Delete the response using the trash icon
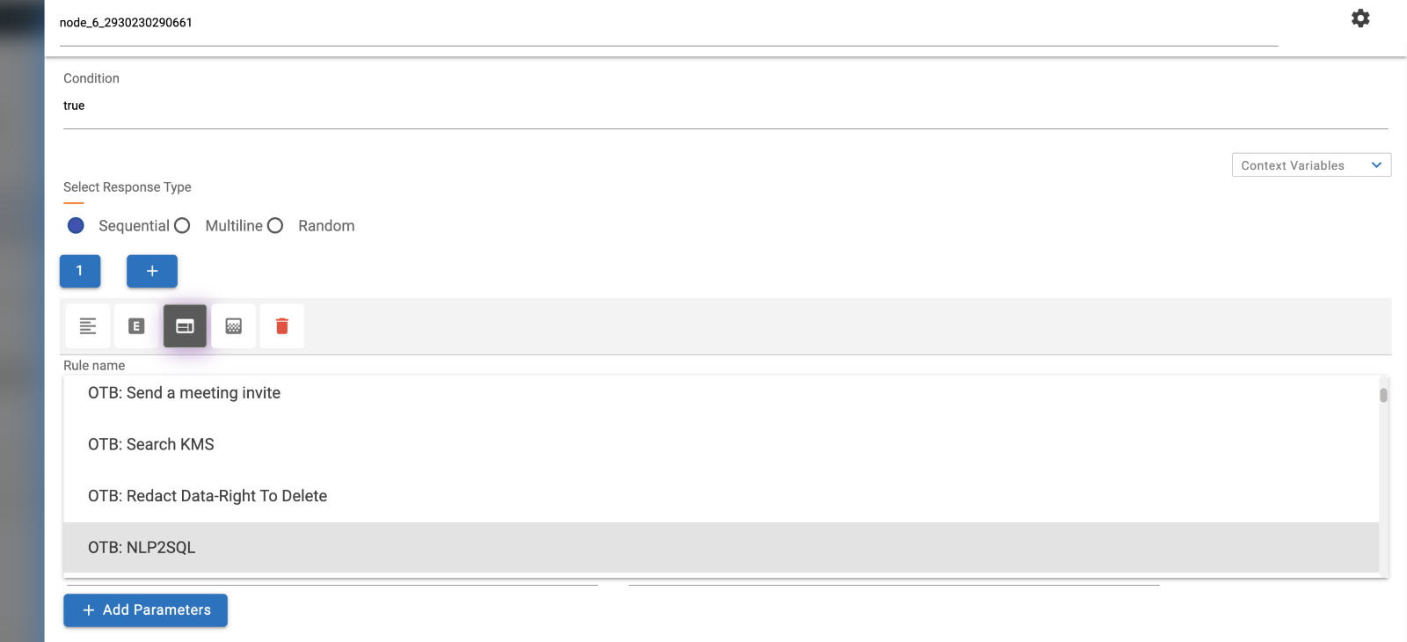Image resolution: width=1407 pixels, height=642 pixels. 281,325
